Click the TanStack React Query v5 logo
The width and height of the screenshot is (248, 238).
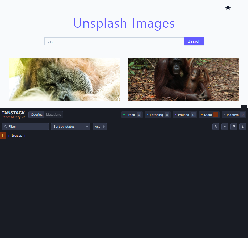14,115
